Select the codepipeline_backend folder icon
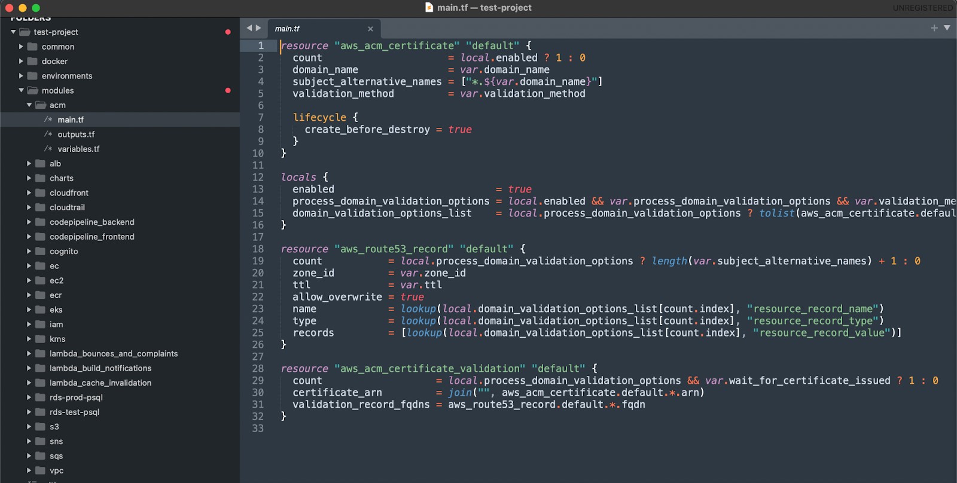This screenshot has width=957, height=483. pos(40,222)
